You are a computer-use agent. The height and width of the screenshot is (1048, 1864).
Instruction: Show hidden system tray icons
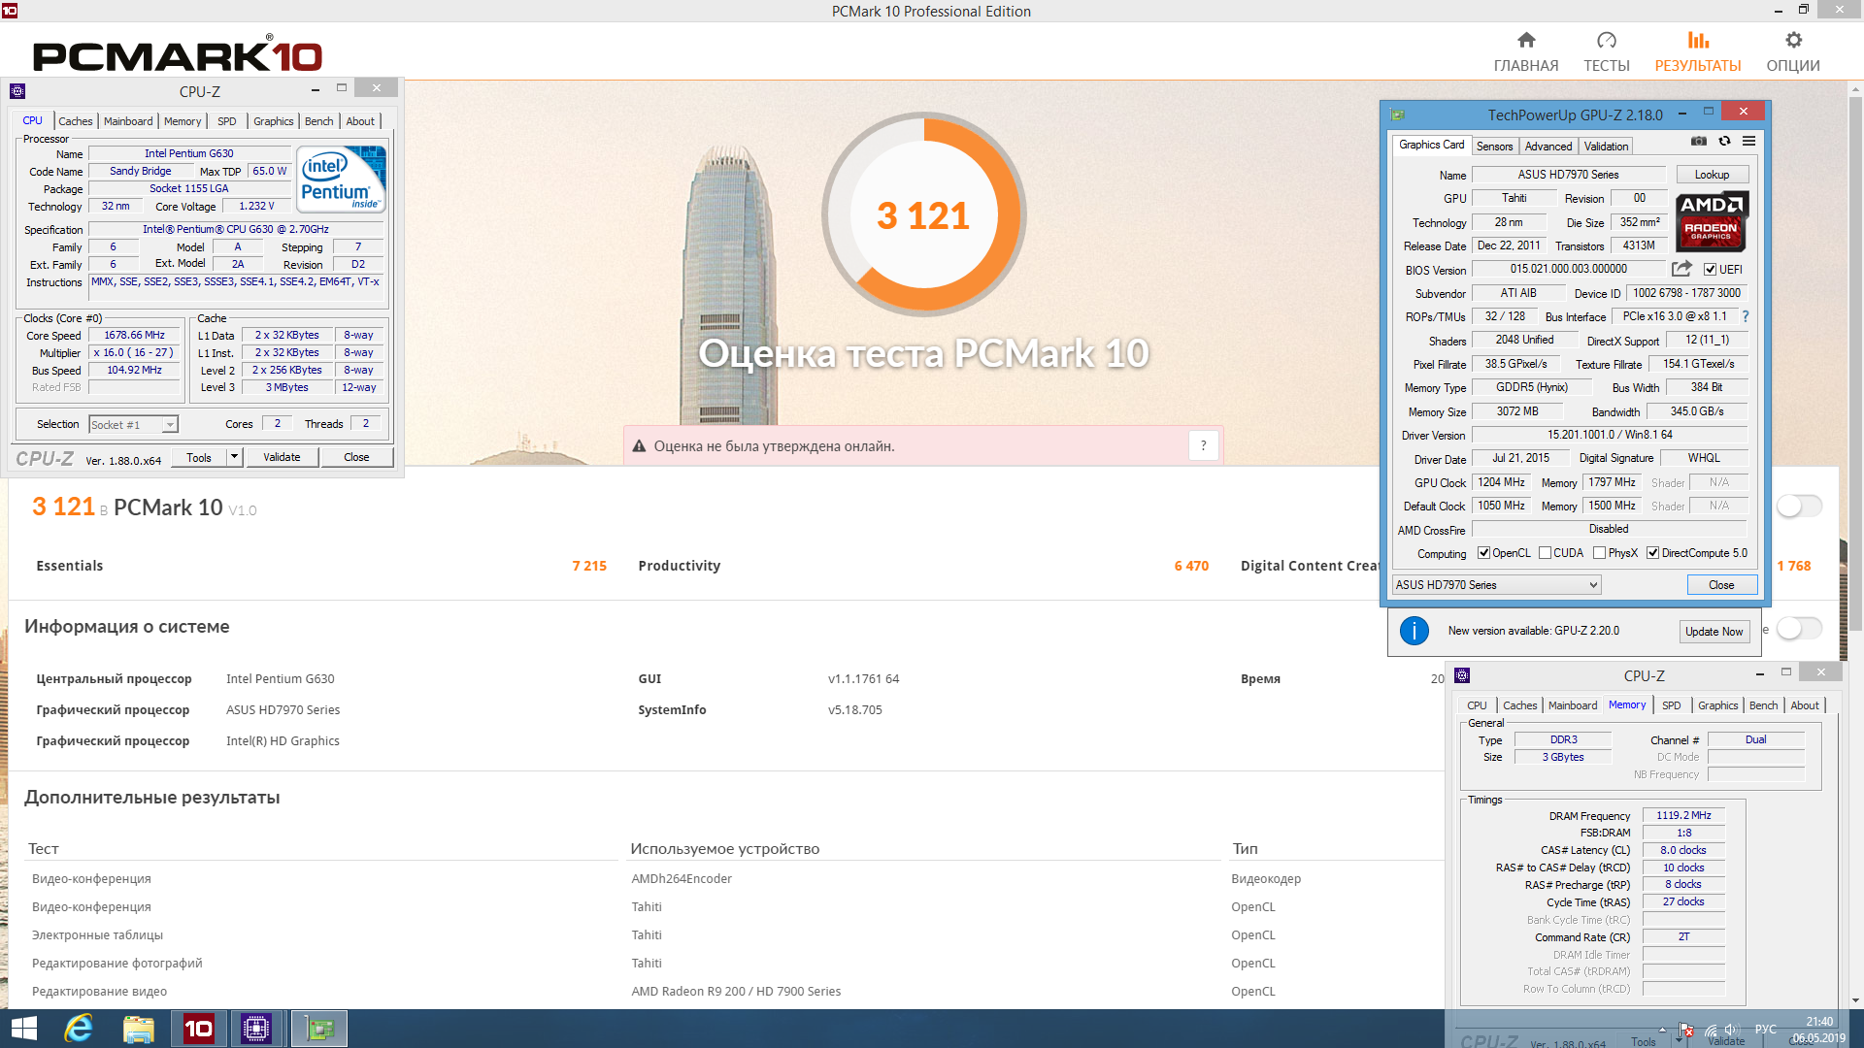[x=1662, y=1030]
